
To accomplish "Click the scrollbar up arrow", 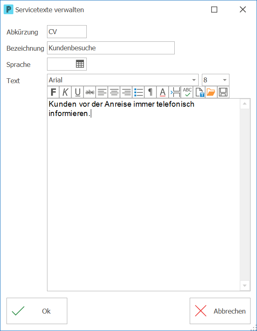I will coord(245,104).
